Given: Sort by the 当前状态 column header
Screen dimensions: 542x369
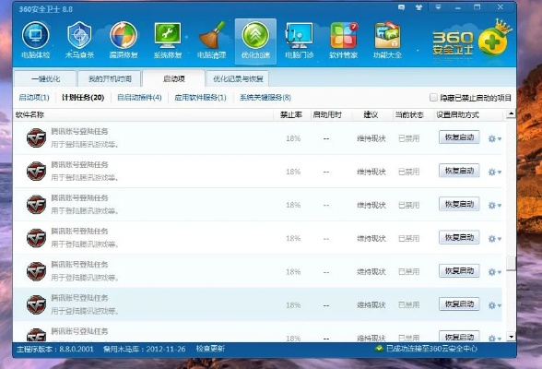Looking at the screenshot, I should pyautogui.click(x=409, y=114).
